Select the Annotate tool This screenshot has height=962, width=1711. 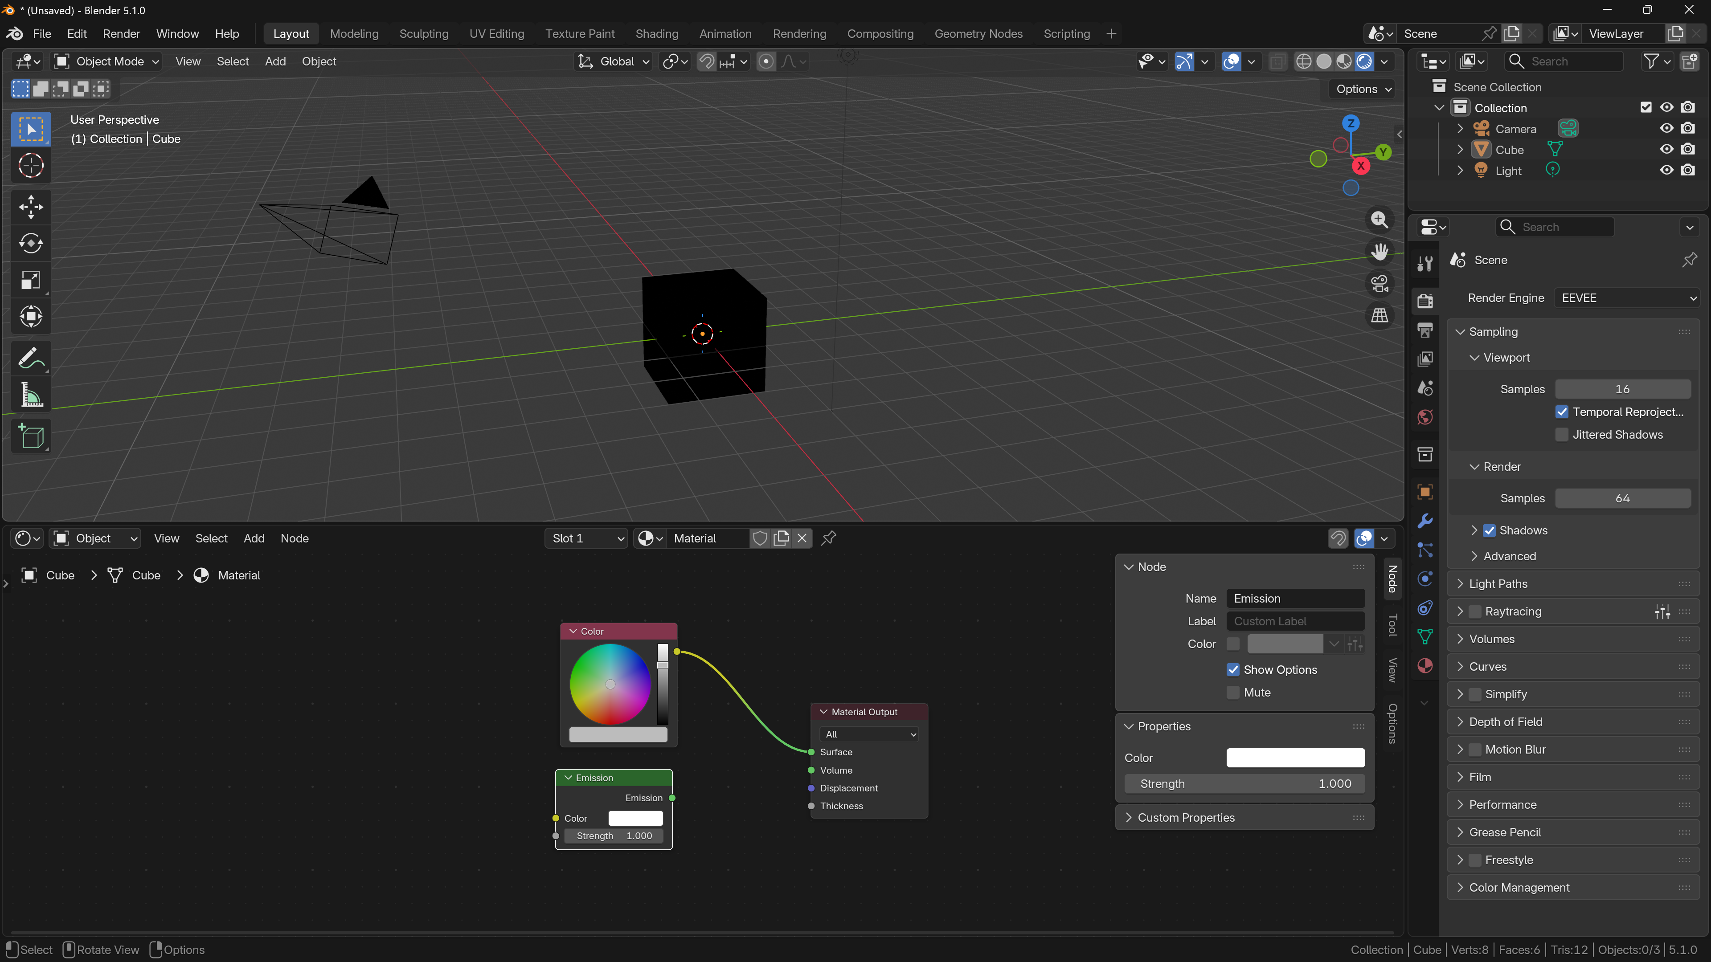[31, 359]
